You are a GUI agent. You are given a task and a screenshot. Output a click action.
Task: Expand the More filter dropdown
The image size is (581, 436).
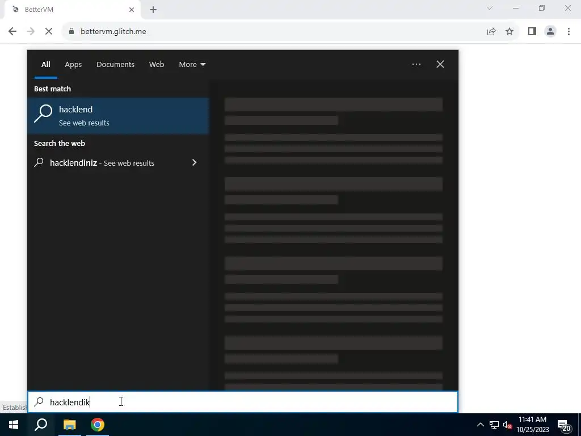point(192,65)
